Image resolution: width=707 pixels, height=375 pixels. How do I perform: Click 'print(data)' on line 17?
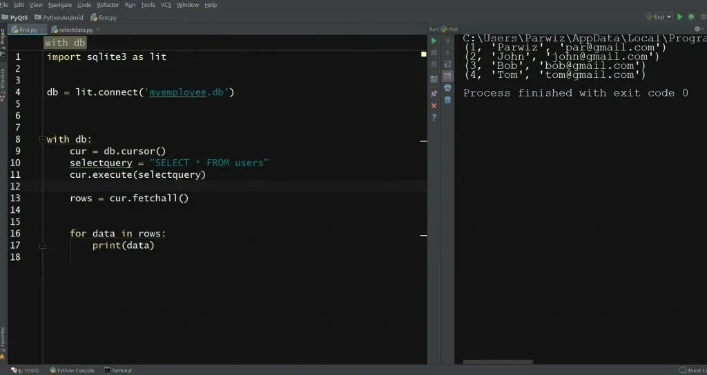123,245
